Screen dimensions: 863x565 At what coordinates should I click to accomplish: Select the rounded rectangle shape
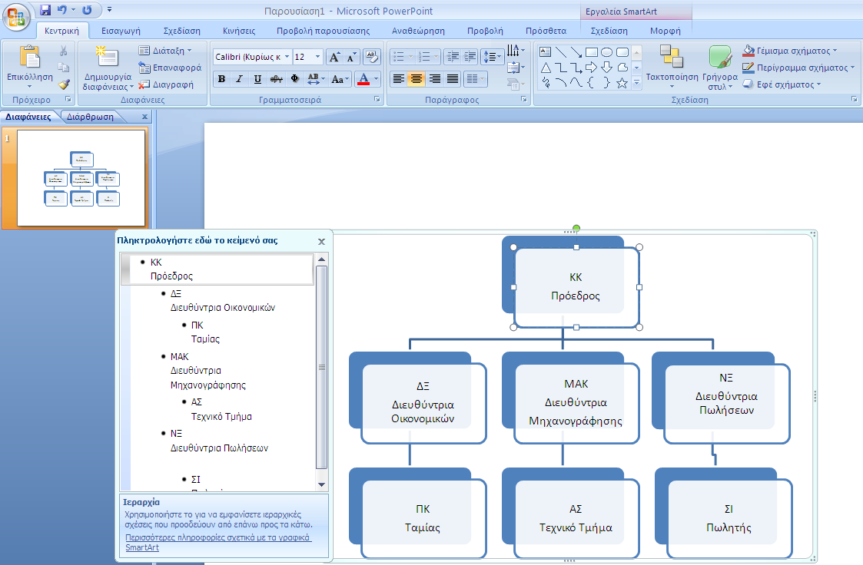(622, 52)
